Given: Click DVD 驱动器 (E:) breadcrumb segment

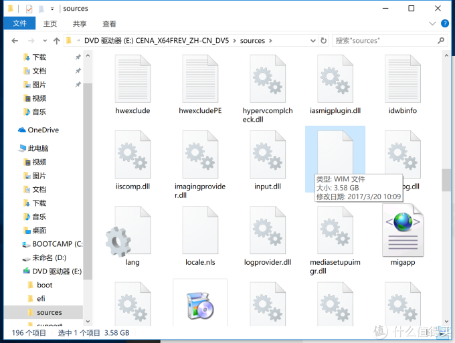Looking at the screenshot, I should pos(157,41).
